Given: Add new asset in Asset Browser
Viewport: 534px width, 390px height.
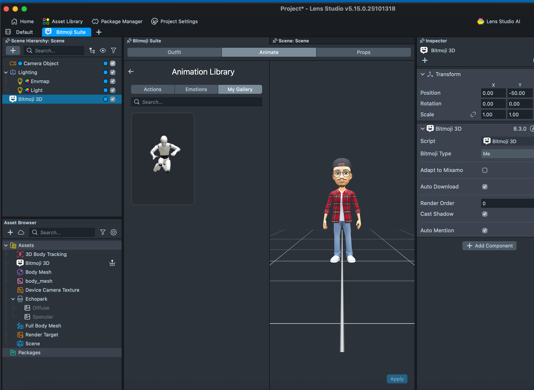Looking at the screenshot, I should pos(10,232).
